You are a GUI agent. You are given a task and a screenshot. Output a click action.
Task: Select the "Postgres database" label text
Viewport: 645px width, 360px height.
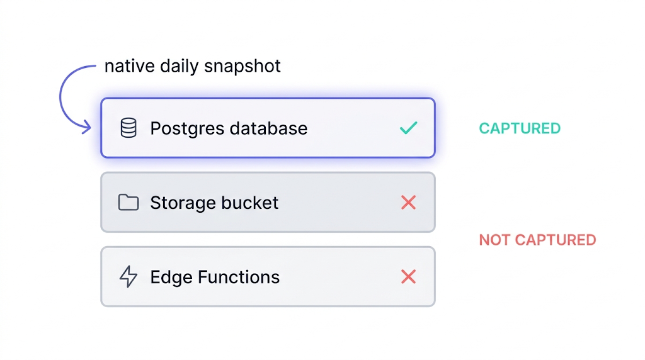[229, 128]
